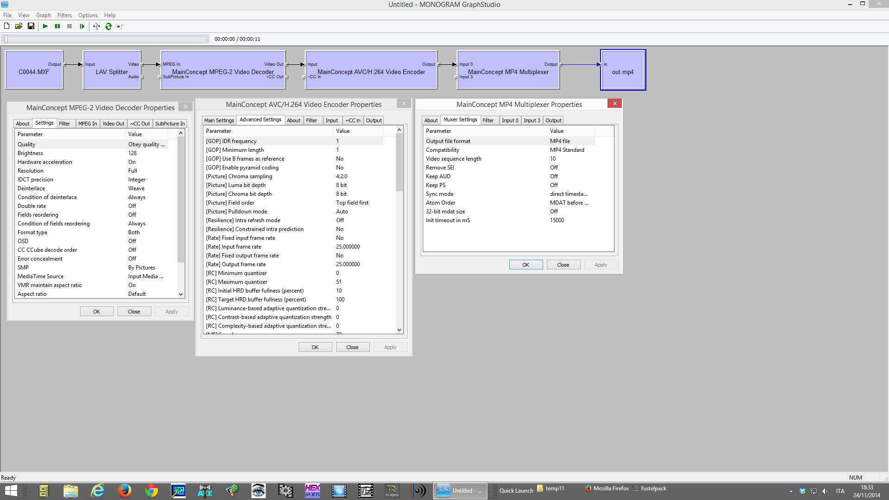Click the seek bar slider handle
This screenshot has height=500, width=889.
pos(6,39)
